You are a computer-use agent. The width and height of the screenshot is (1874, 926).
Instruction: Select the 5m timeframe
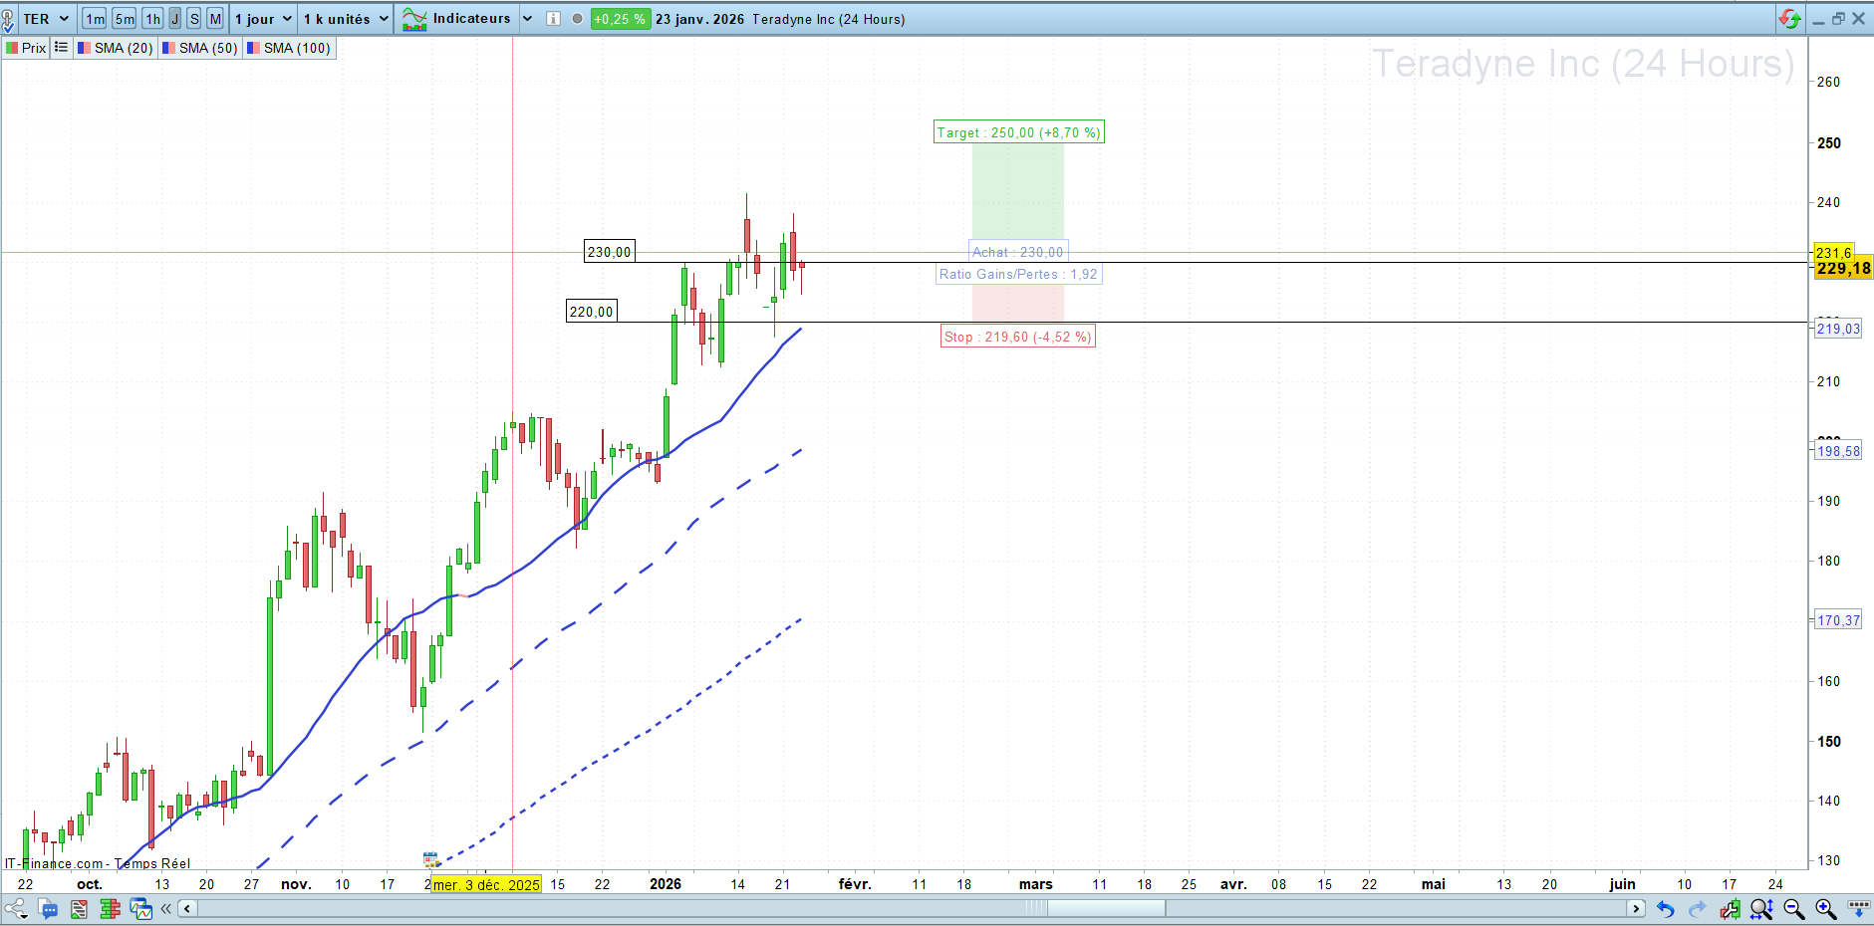pyautogui.click(x=125, y=19)
